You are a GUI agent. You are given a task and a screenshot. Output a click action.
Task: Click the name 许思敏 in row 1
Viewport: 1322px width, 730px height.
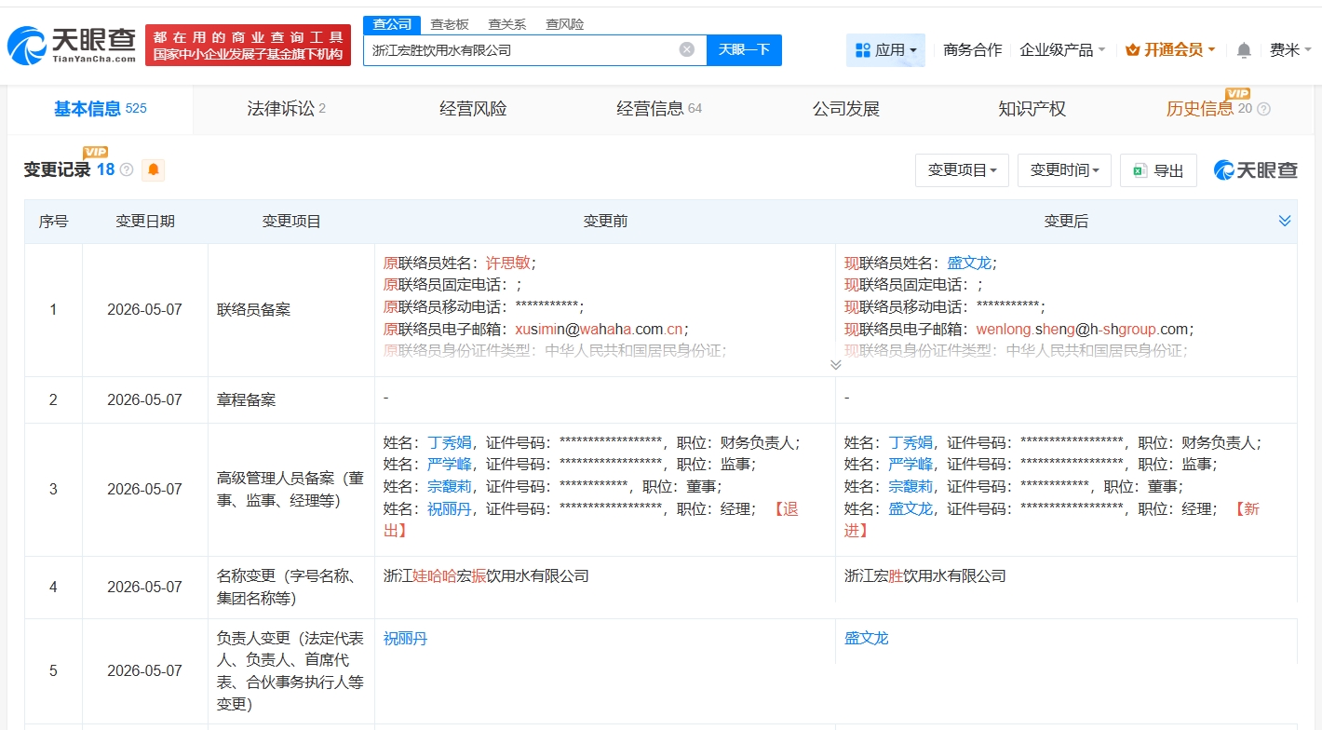pyautogui.click(x=508, y=264)
